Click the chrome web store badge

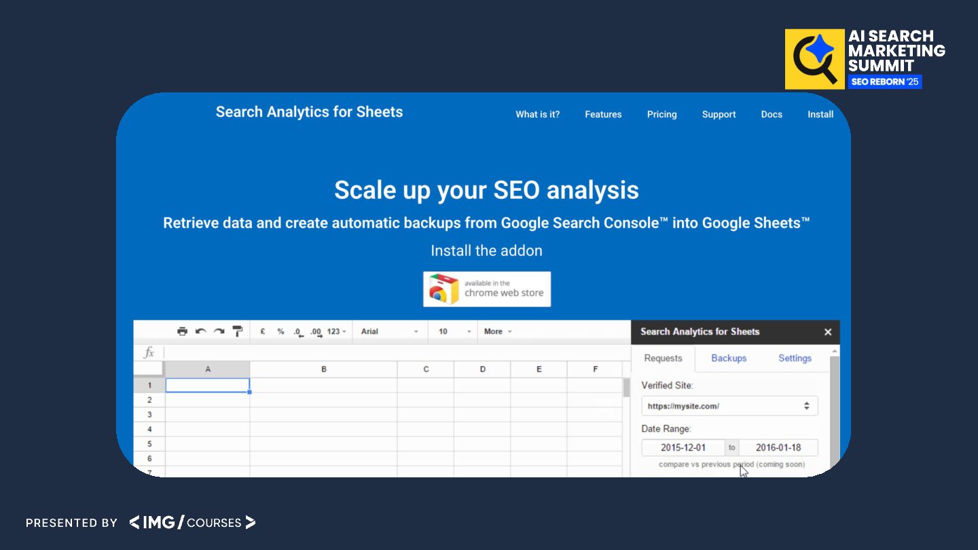(x=487, y=289)
